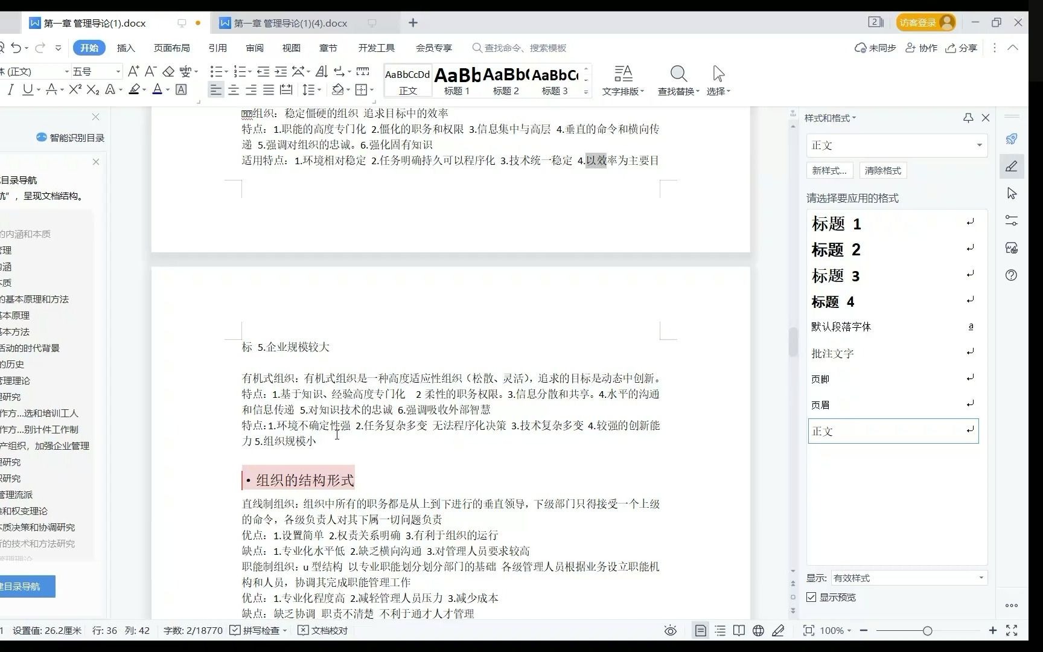Click the decrease font size icon
The image size is (1043, 652).
(x=151, y=71)
